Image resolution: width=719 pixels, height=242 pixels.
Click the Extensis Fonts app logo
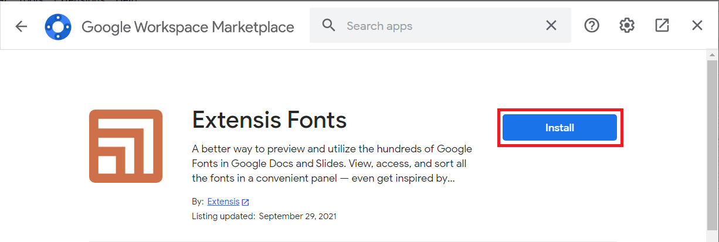tap(126, 146)
